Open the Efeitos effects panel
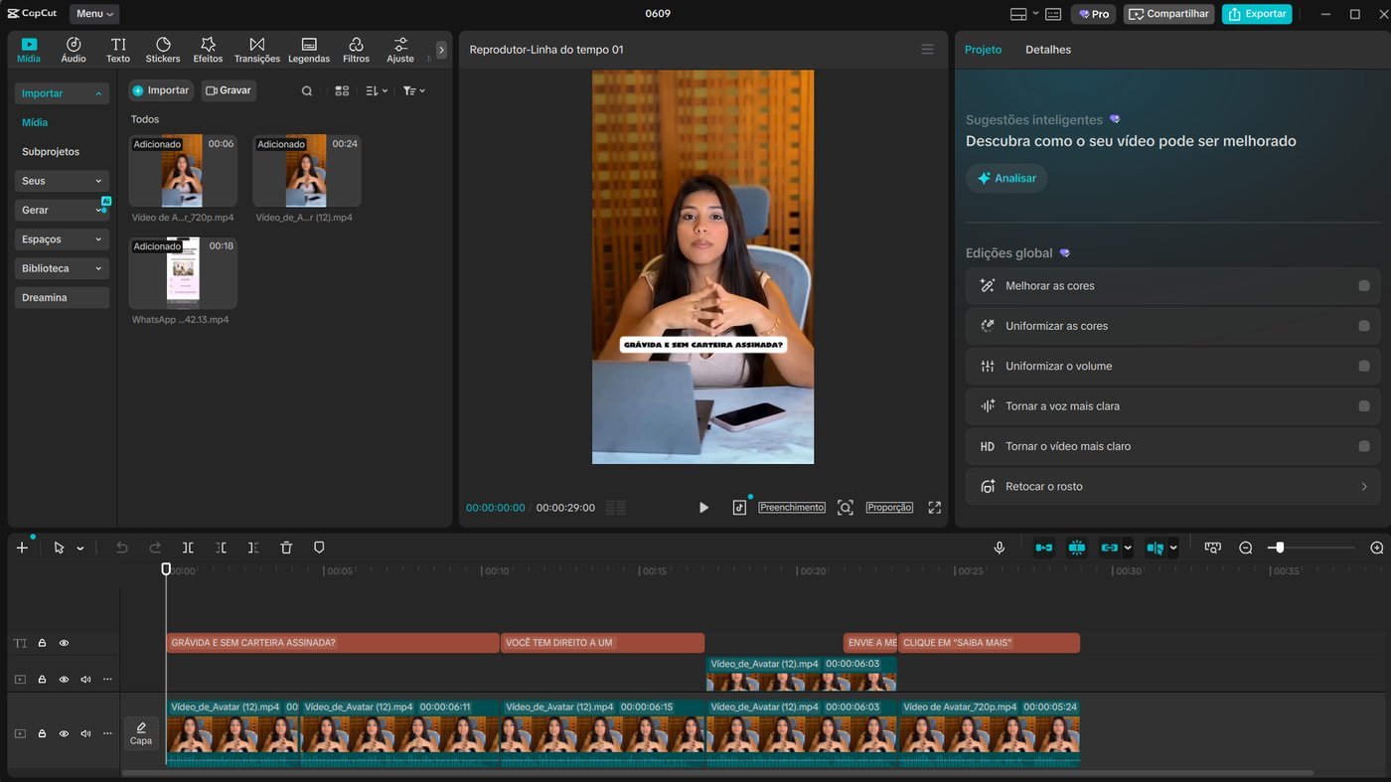The height and width of the screenshot is (782, 1391). click(208, 50)
